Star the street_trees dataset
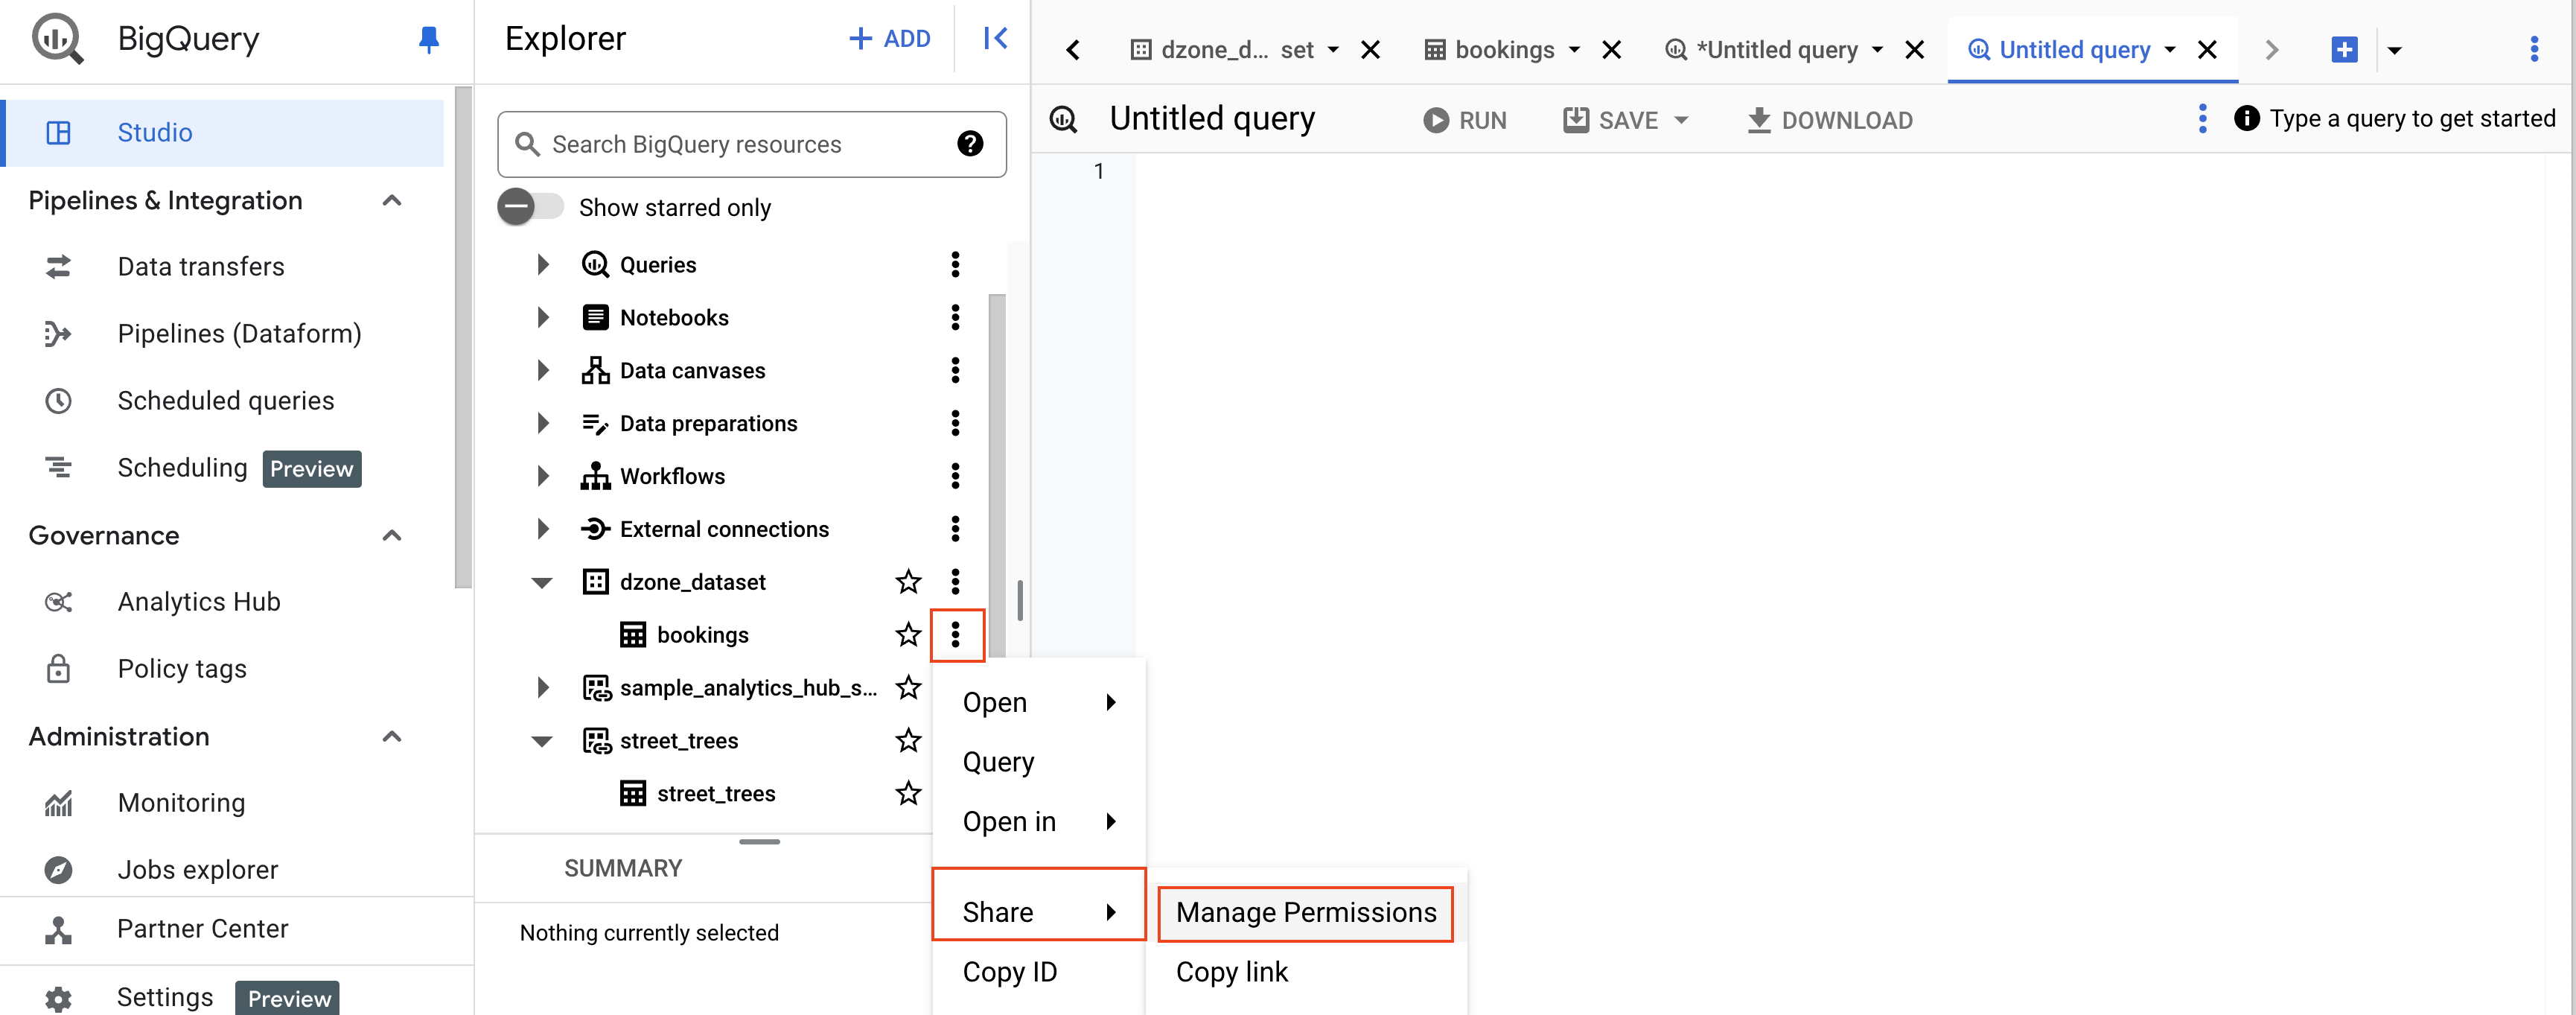 coord(908,740)
